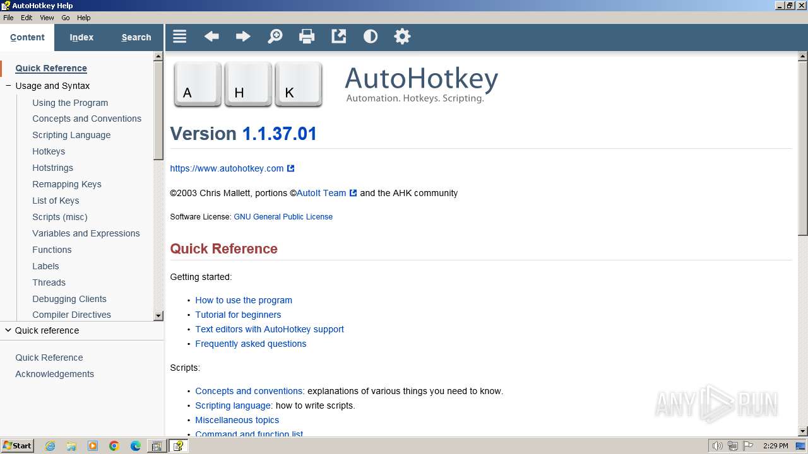Image resolution: width=808 pixels, height=454 pixels.
Task: Open the Hotstrings topic
Action: coord(52,168)
